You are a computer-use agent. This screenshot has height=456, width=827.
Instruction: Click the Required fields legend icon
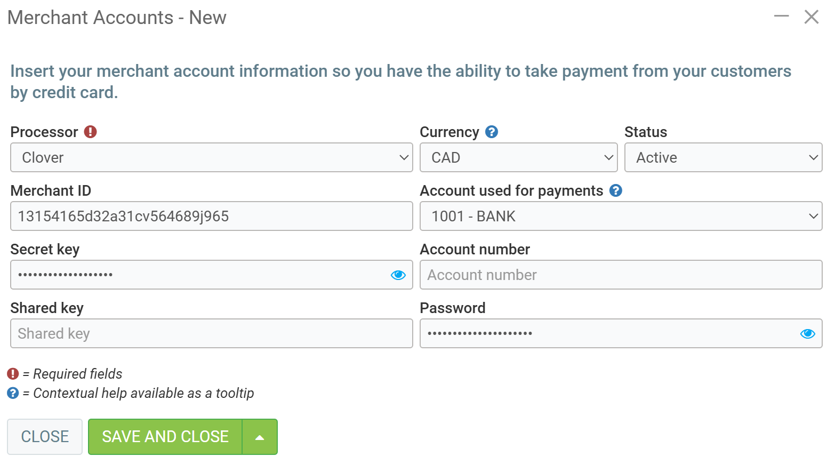coord(13,374)
